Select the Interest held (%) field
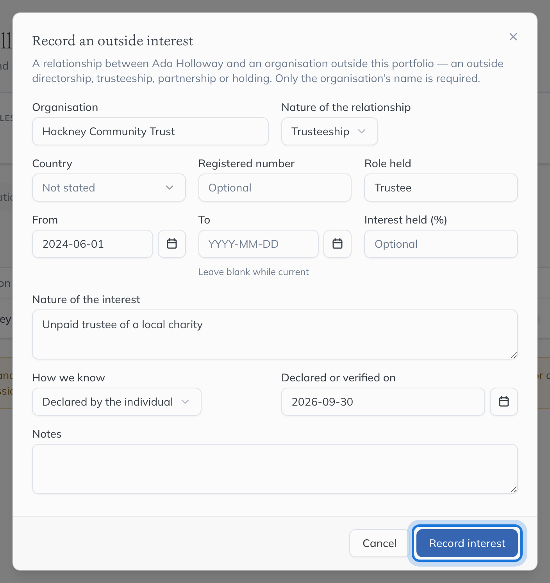This screenshot has height=583, width=550. pos(441,244)
